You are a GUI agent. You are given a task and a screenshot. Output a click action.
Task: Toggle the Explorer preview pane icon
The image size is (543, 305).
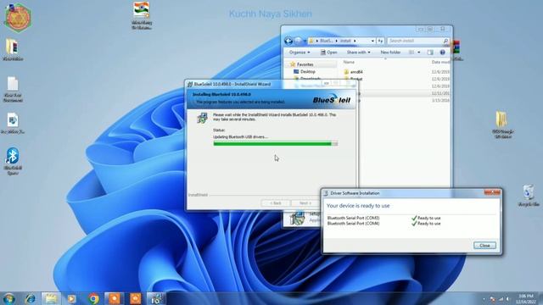coord(430,53)
